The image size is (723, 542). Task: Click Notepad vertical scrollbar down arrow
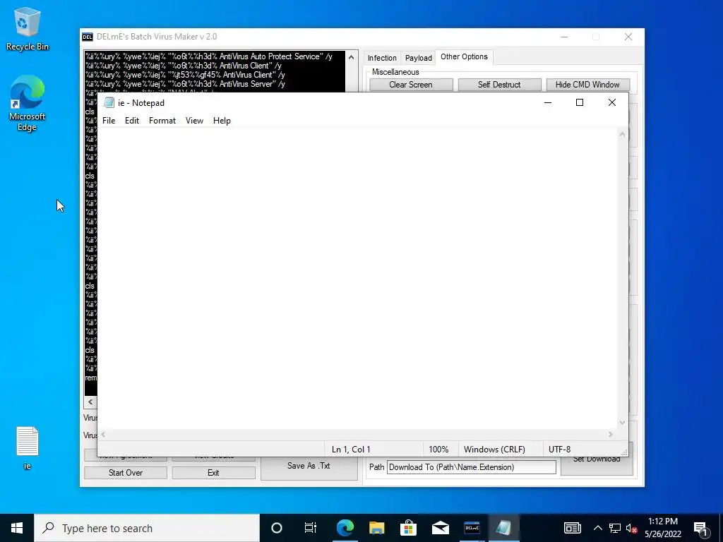(x=622, y=422)
